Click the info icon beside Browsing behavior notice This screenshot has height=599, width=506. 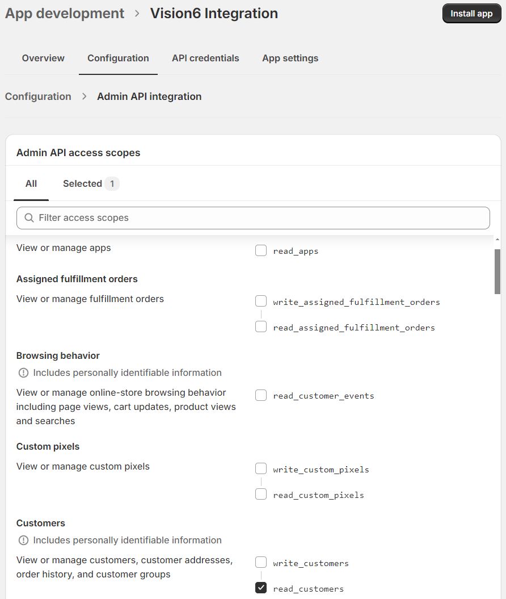(x=24, y=373)
